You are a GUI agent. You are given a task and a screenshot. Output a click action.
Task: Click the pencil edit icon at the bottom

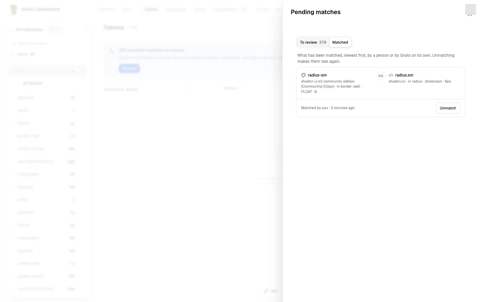(x=266, y=291)
